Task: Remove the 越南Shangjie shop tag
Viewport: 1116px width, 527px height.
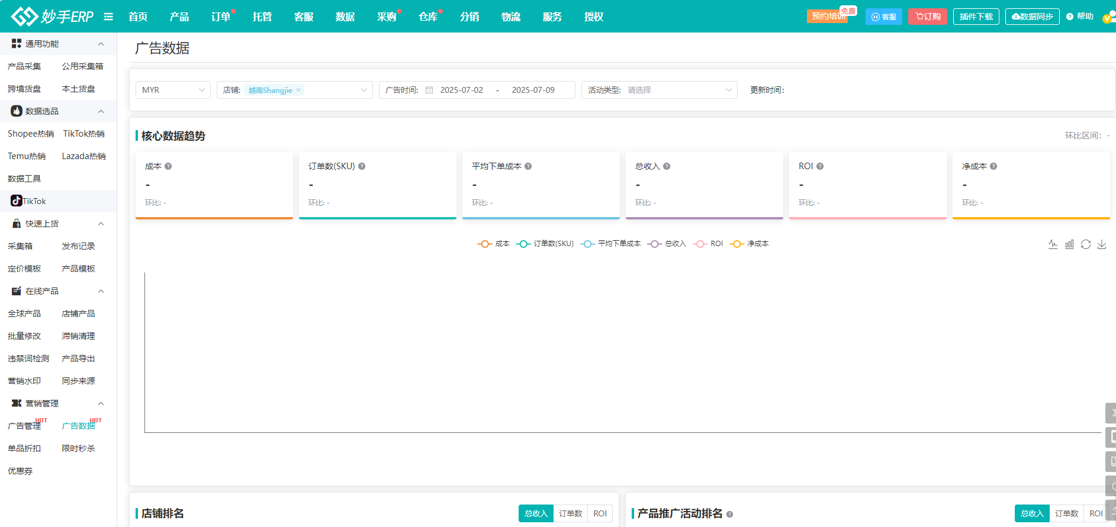Action: 298,90
